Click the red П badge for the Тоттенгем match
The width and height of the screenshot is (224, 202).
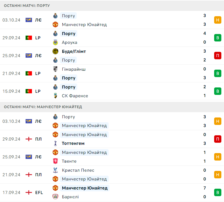pyautogui.click(x=218, y=139)
